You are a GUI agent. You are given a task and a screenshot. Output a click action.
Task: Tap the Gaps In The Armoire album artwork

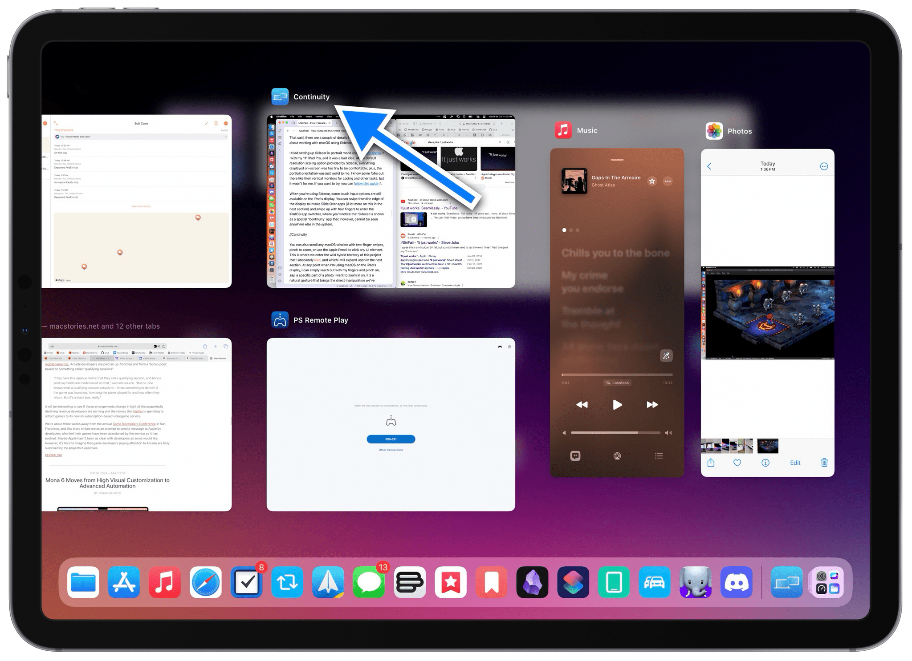574,181
